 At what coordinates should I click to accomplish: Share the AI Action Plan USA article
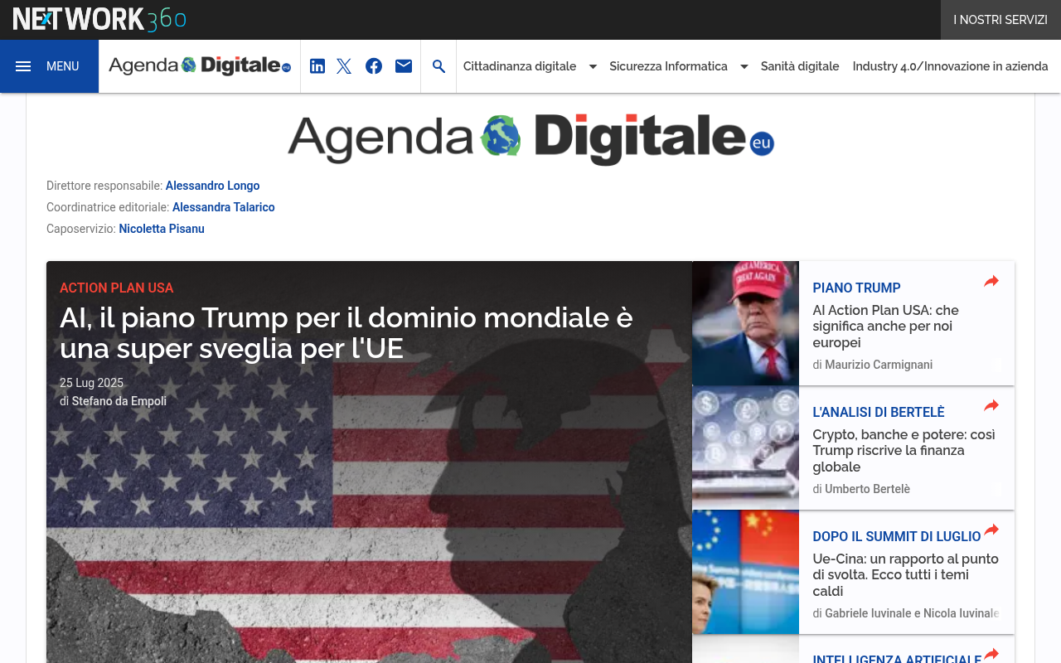tap(991, 282)
